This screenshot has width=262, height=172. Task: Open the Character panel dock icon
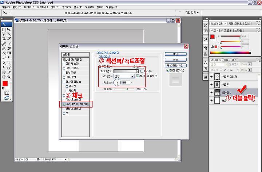pyautogui.click(x=206, y=63)
